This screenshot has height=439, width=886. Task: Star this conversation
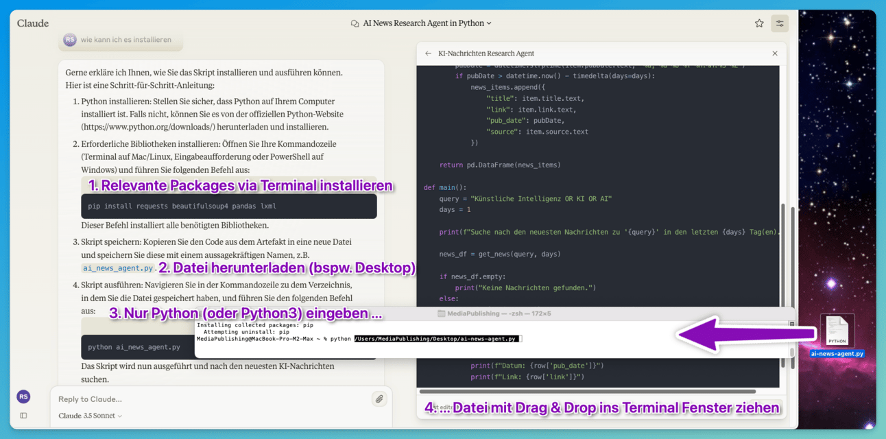click(x=759, y=23)
